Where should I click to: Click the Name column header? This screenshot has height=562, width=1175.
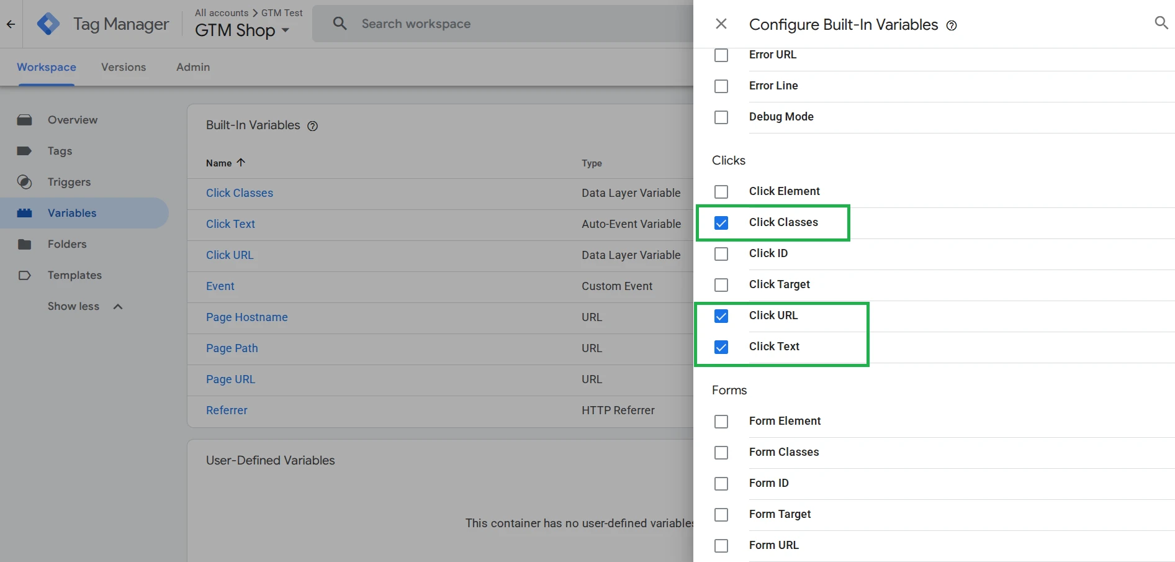(218, 163)
